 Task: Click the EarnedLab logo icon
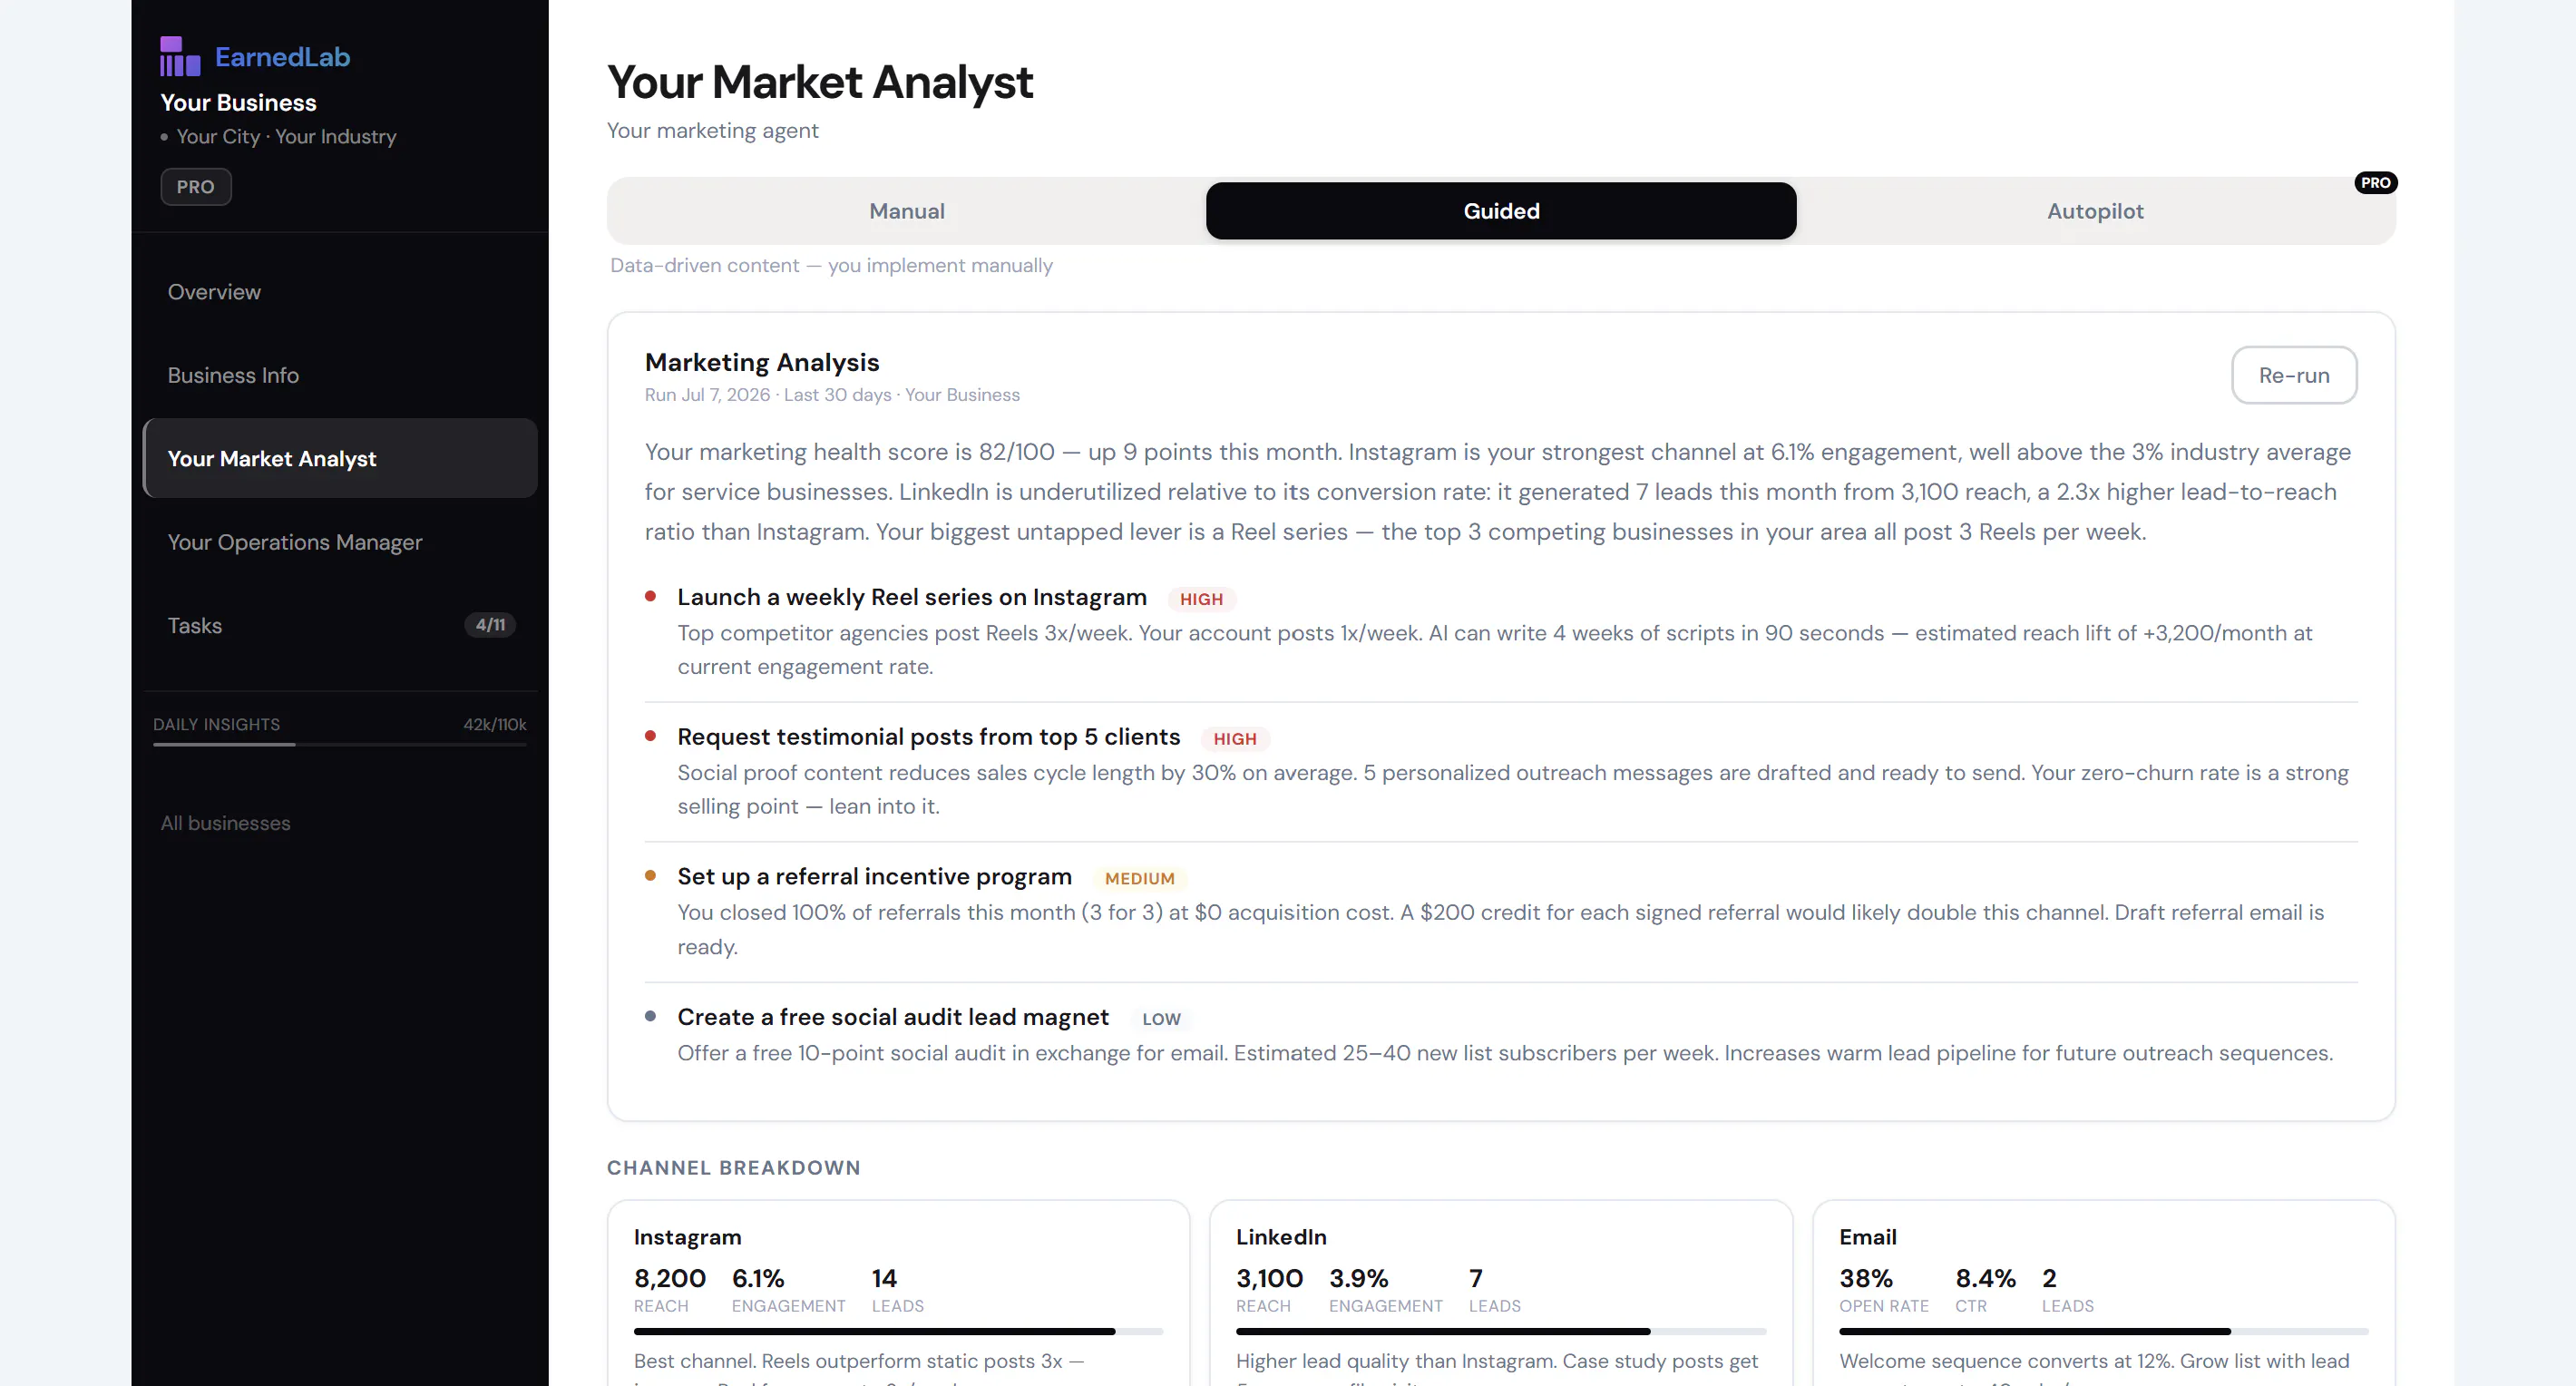coord(180,56)
